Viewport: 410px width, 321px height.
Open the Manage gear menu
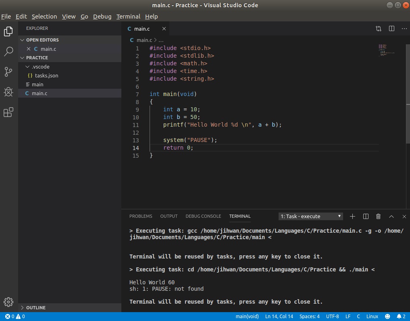click(8, 302)
